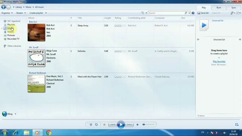This screenshot has width=242, height=136.
Task: Open the Create playlist dropdown arrow
Action: tap(46, 13)
